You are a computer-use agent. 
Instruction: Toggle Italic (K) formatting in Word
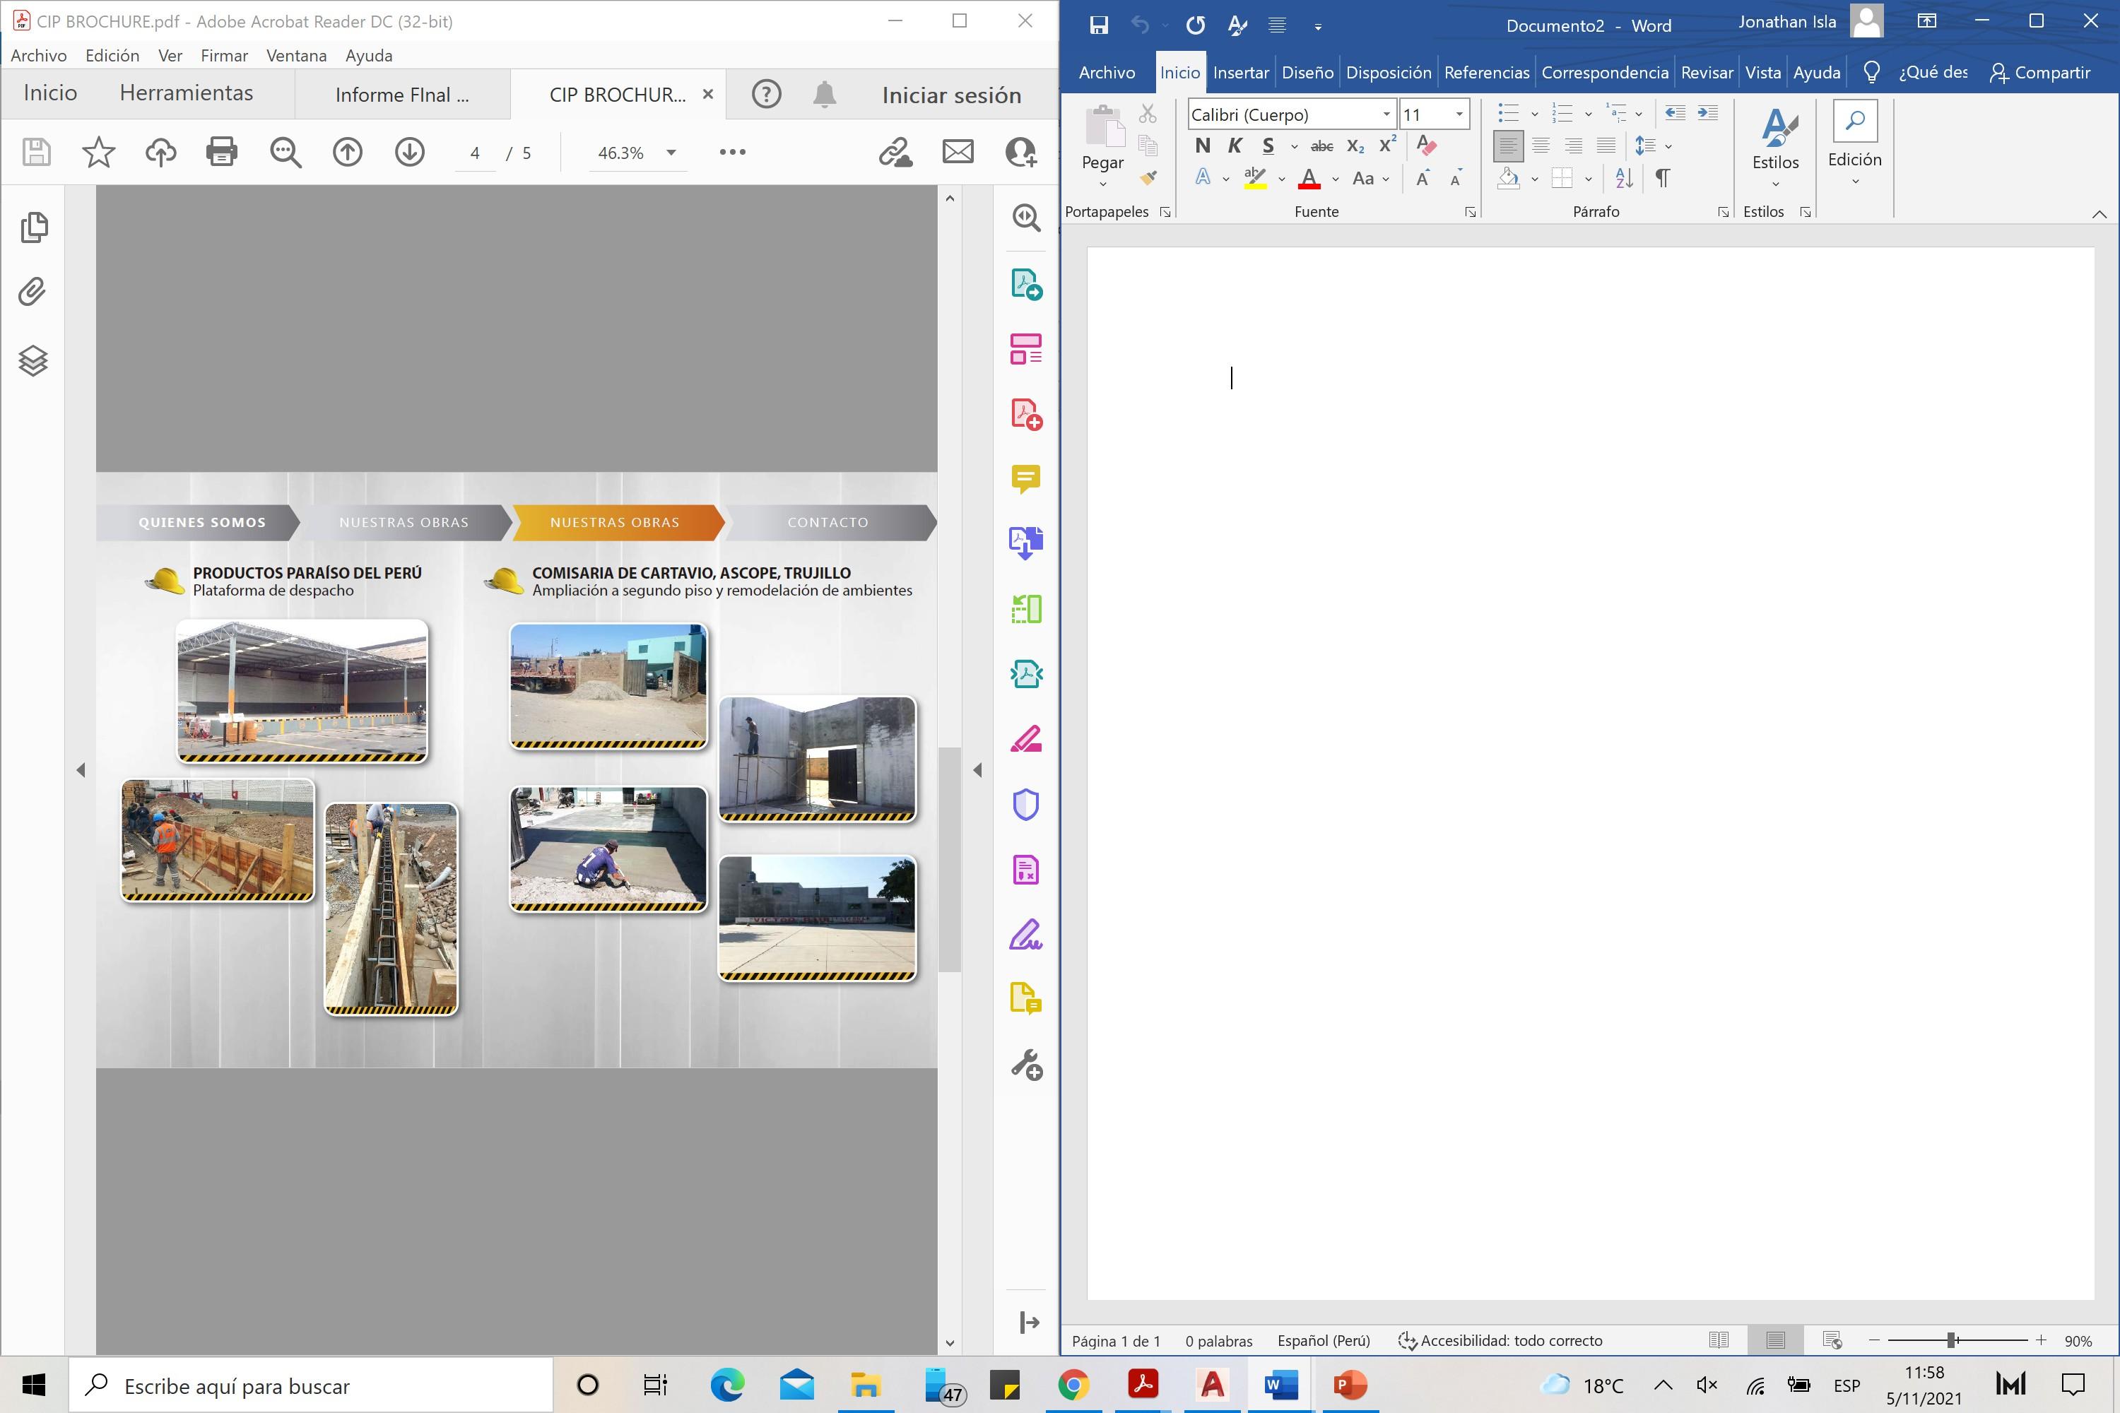(x=1235, y=146)
